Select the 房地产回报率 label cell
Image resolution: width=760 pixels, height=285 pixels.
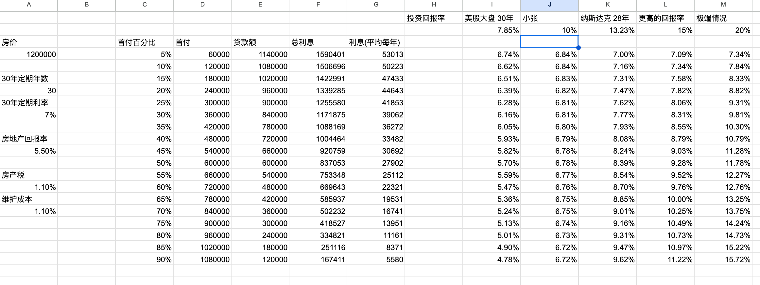click(29, 139)
